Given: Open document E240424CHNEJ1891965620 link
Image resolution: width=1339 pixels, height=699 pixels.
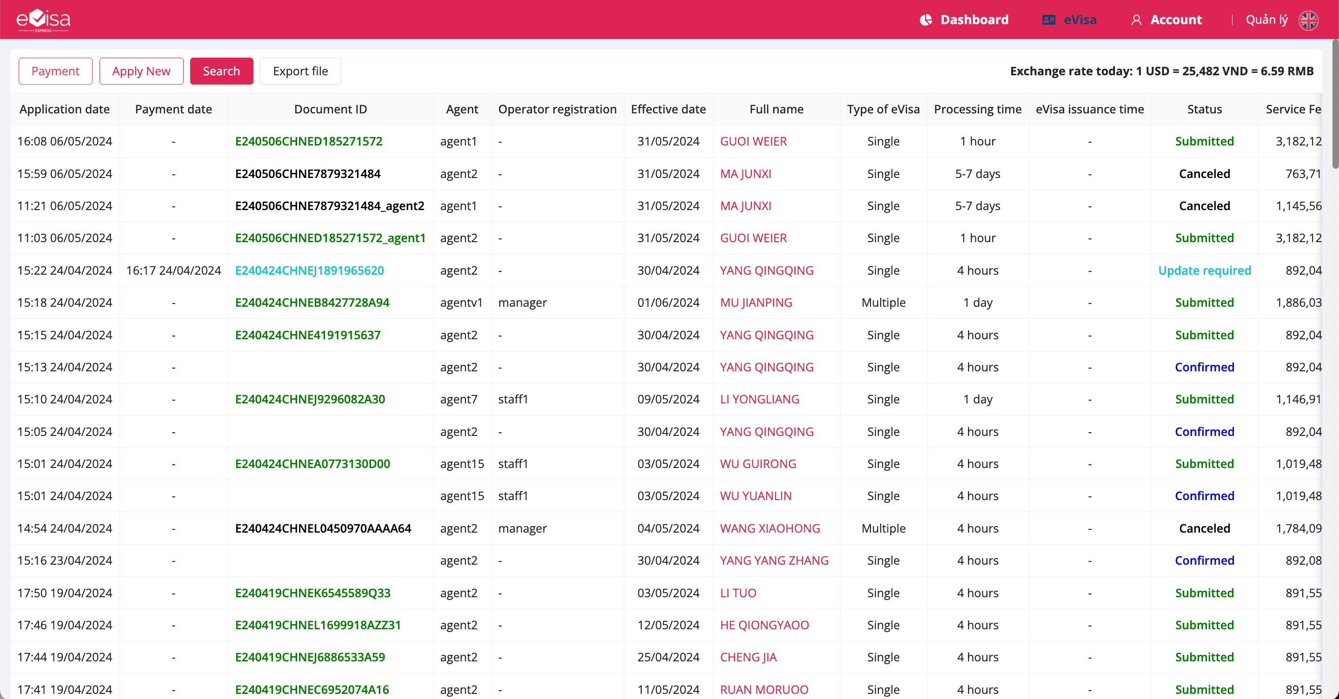Looking at the screenshot, I should [x=309, y=270].
